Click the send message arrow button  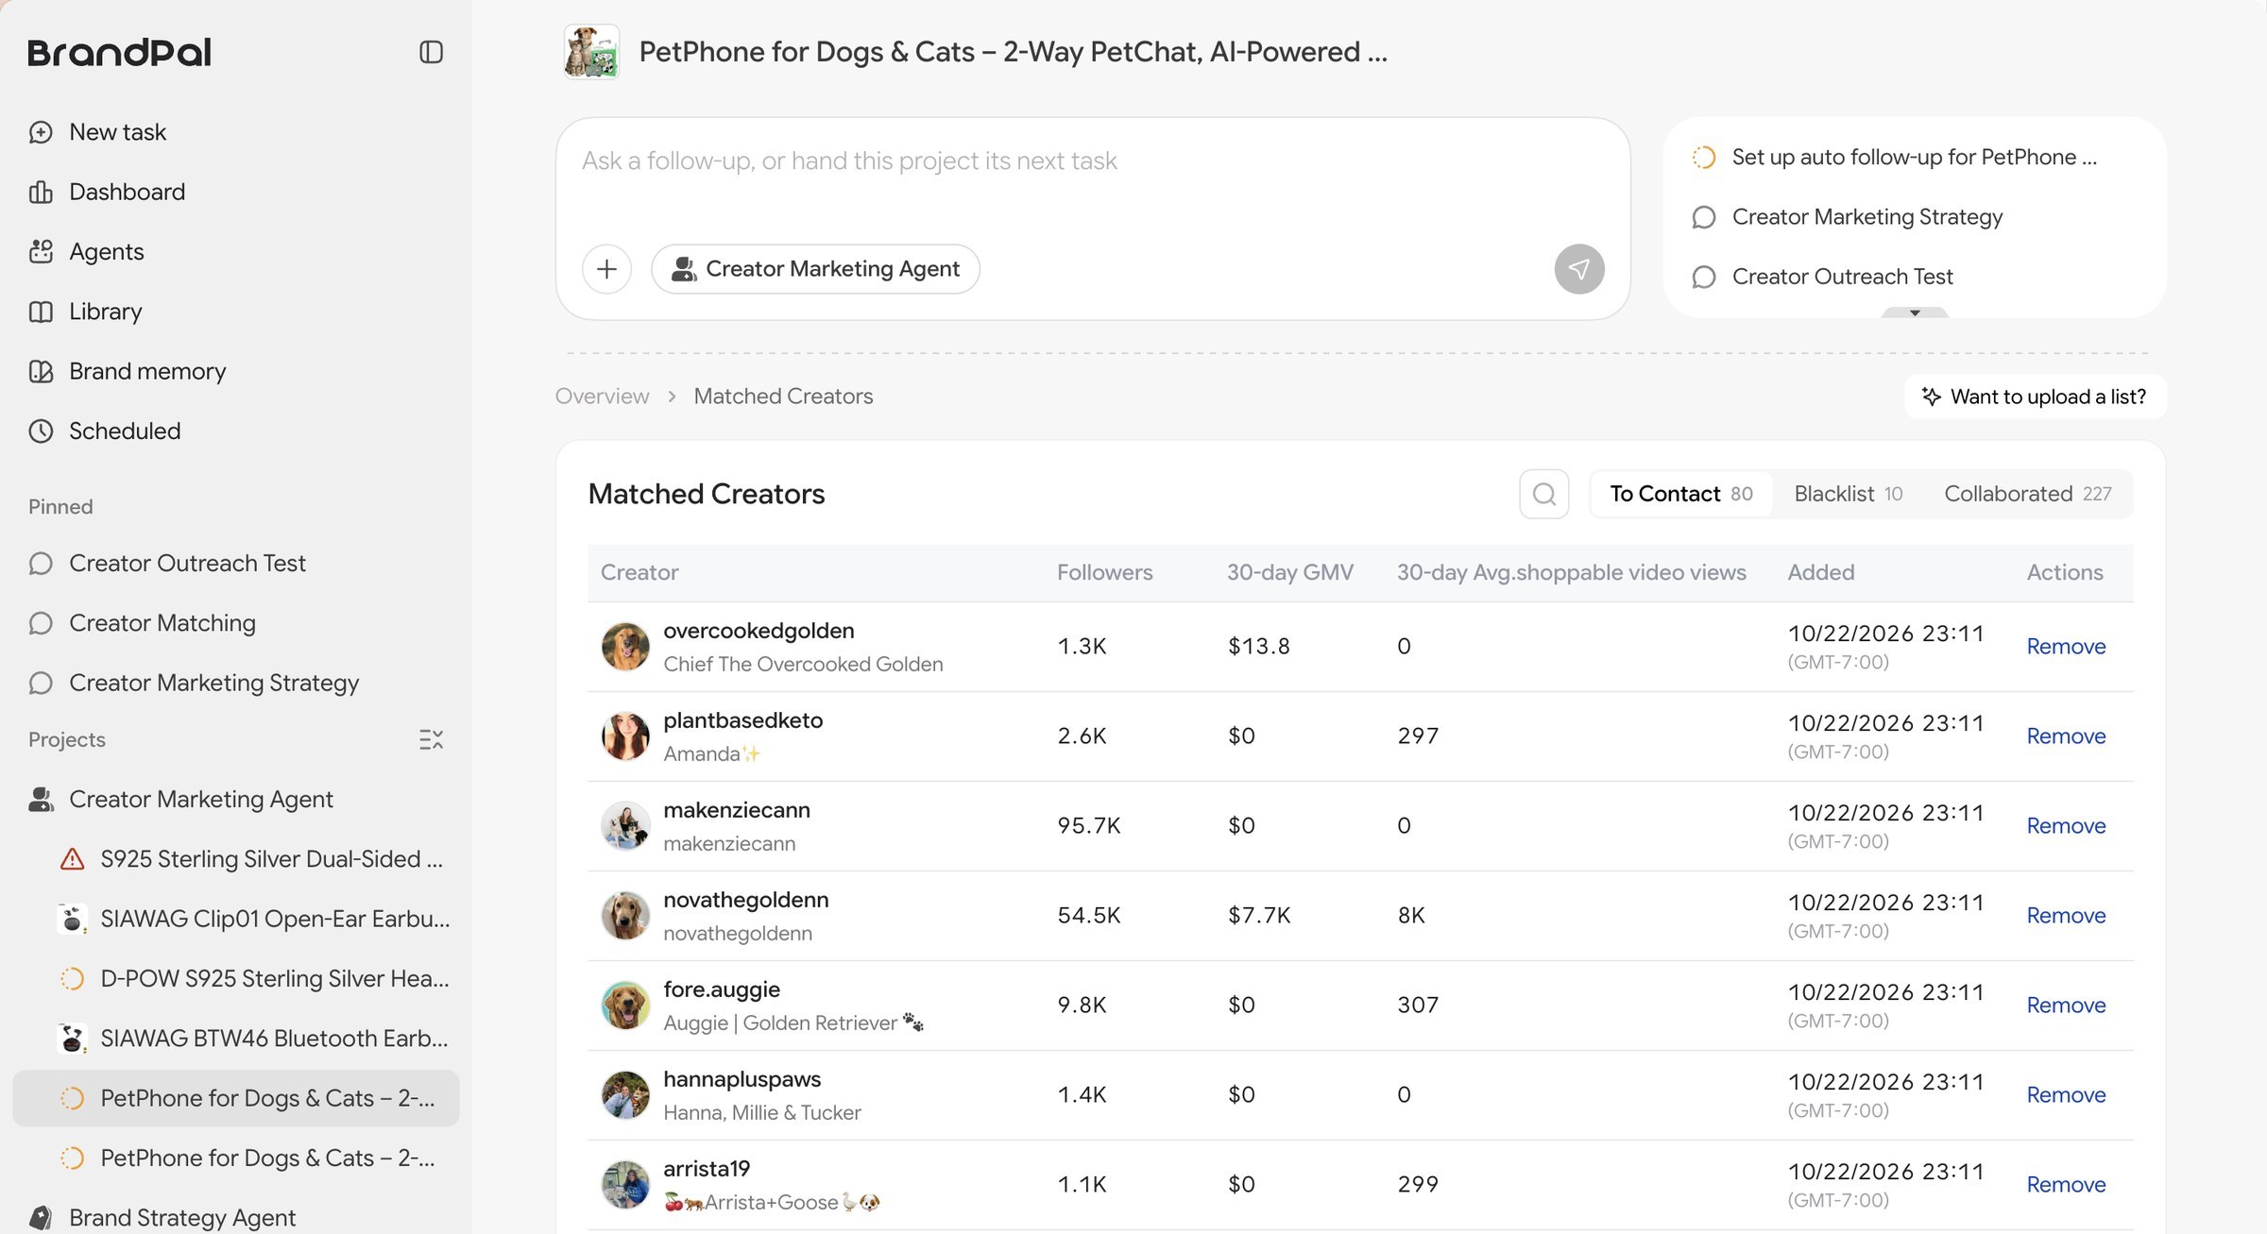1579,269
